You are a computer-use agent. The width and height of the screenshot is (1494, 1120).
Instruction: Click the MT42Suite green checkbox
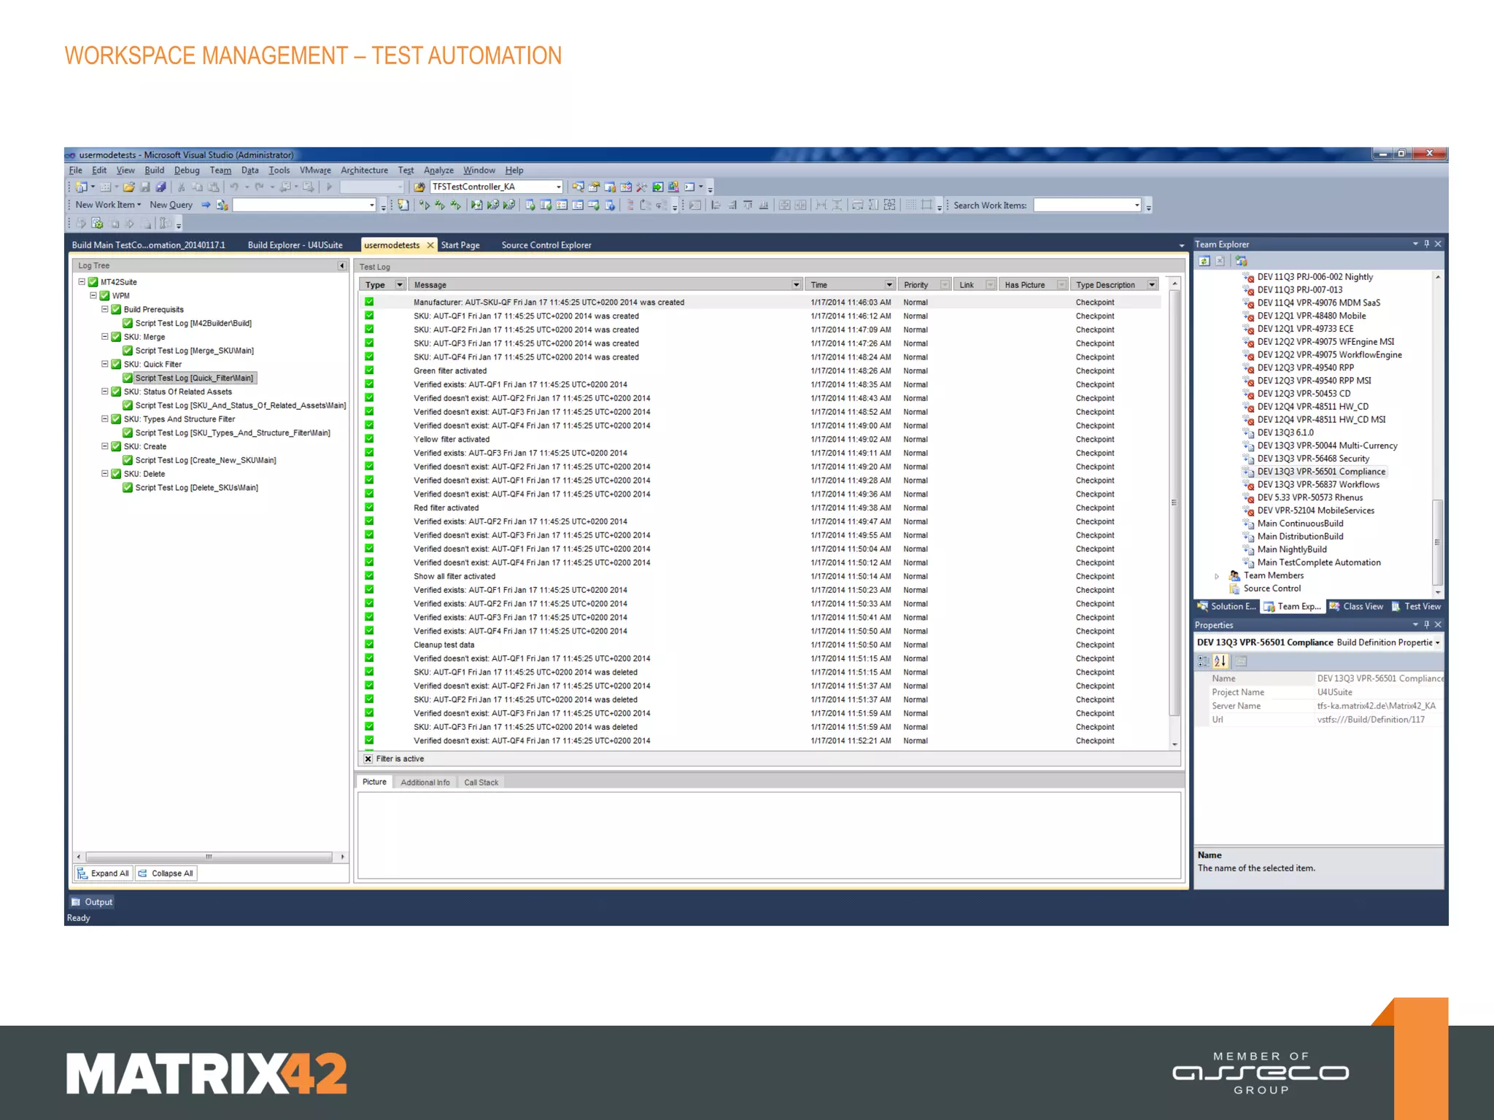coord(93,282)
